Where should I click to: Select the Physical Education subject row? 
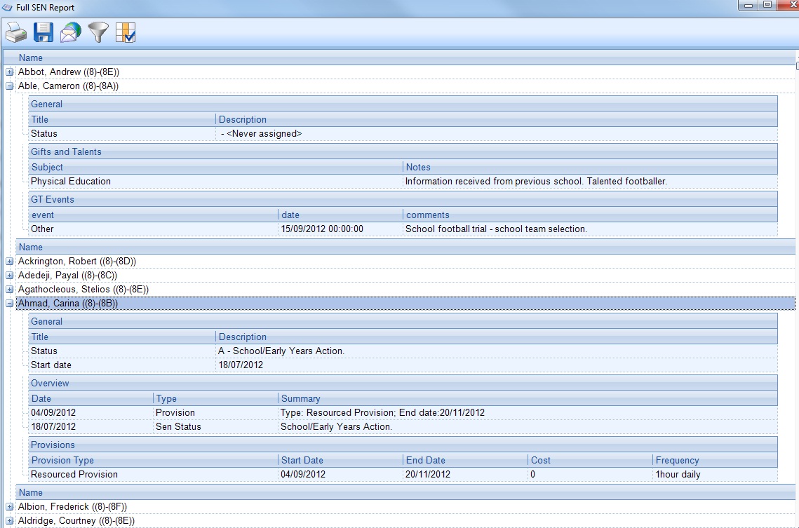point(403,182)
